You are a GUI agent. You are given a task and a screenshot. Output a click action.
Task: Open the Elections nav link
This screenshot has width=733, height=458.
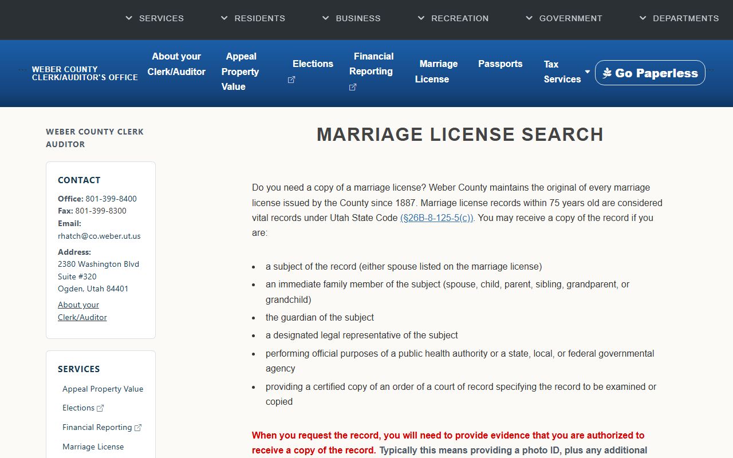[x=313, y=64]
